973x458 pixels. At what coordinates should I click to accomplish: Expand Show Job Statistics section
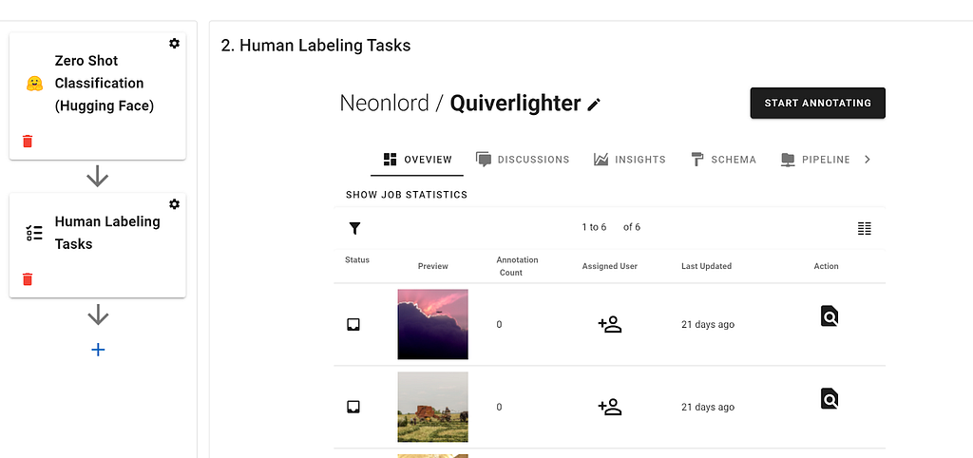click(x=407, y=195)
